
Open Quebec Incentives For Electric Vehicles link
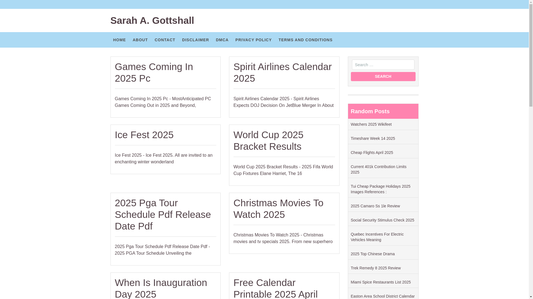tap(377, 237)
